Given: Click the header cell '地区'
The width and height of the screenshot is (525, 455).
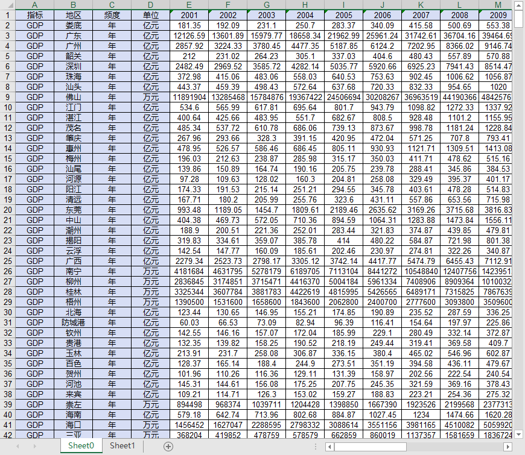Looking at the screenshot, I should (x=74, y=16).
